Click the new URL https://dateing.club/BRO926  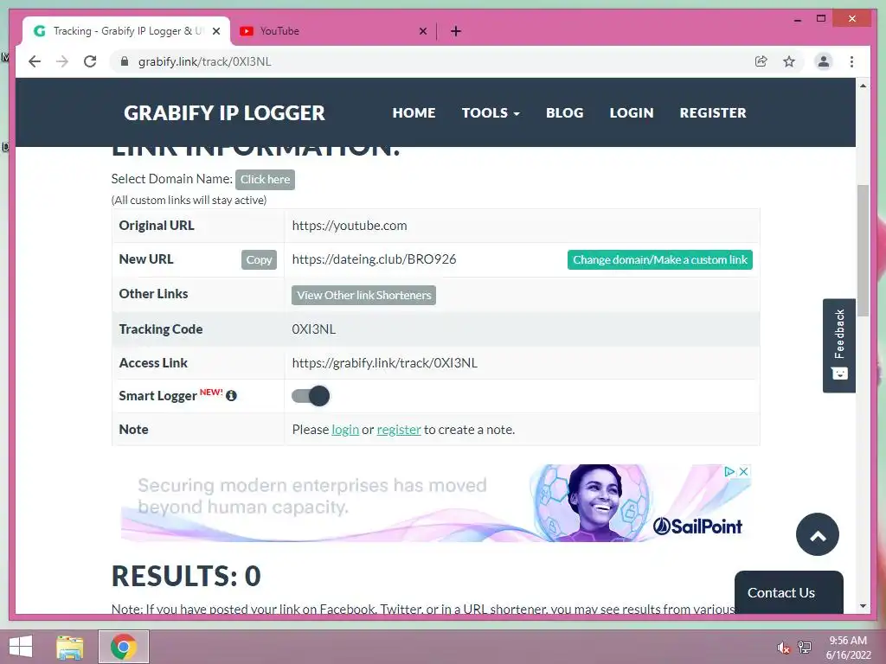point(374,259)
